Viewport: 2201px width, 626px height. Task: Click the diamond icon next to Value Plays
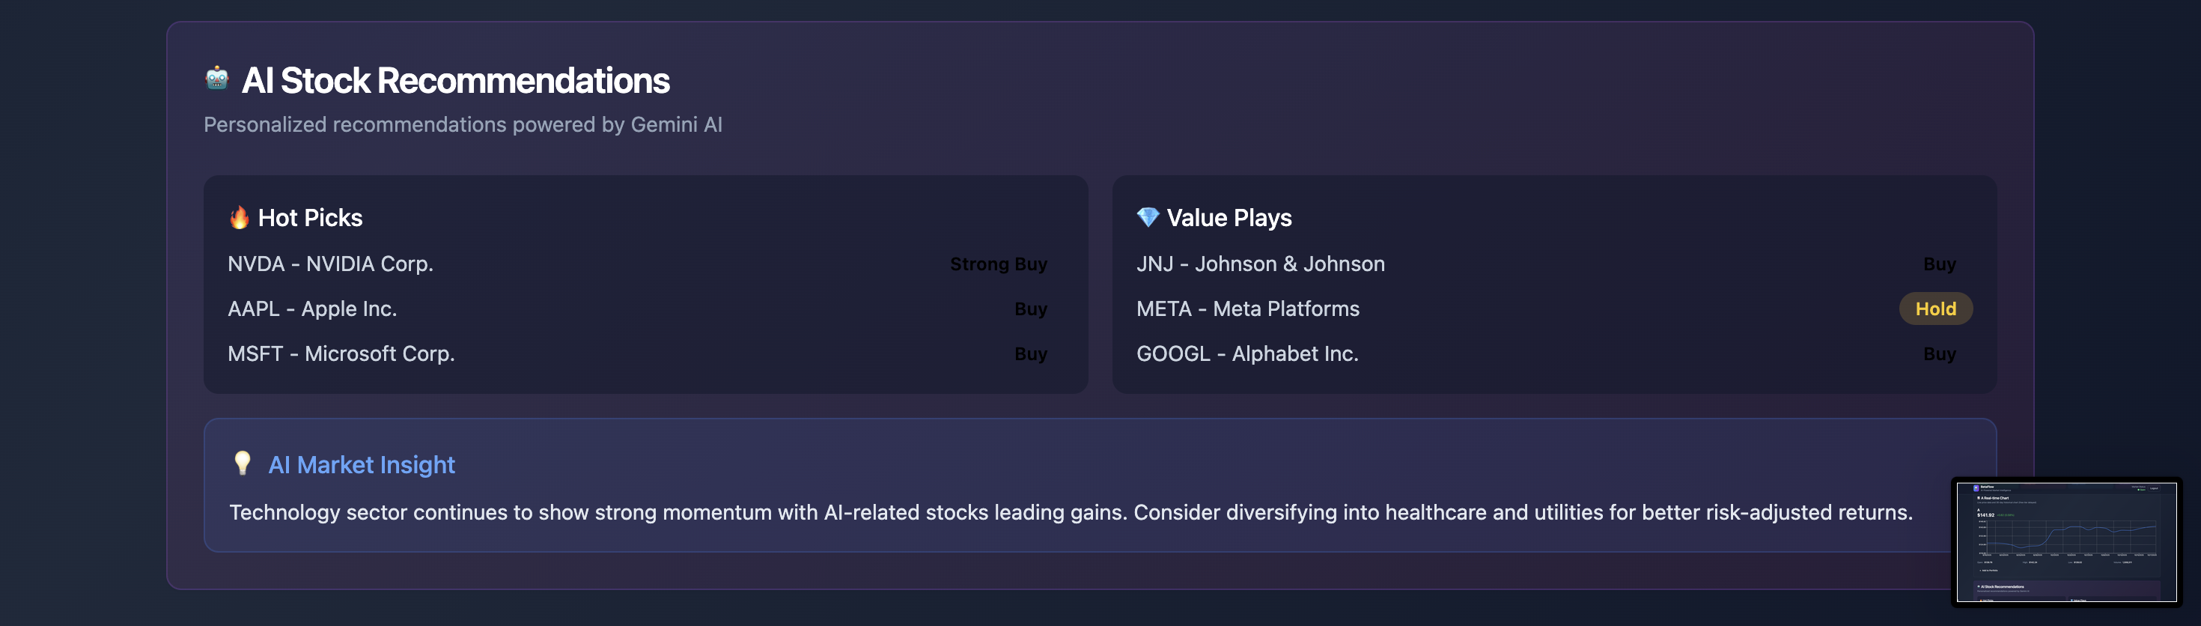pos(1148,217)
